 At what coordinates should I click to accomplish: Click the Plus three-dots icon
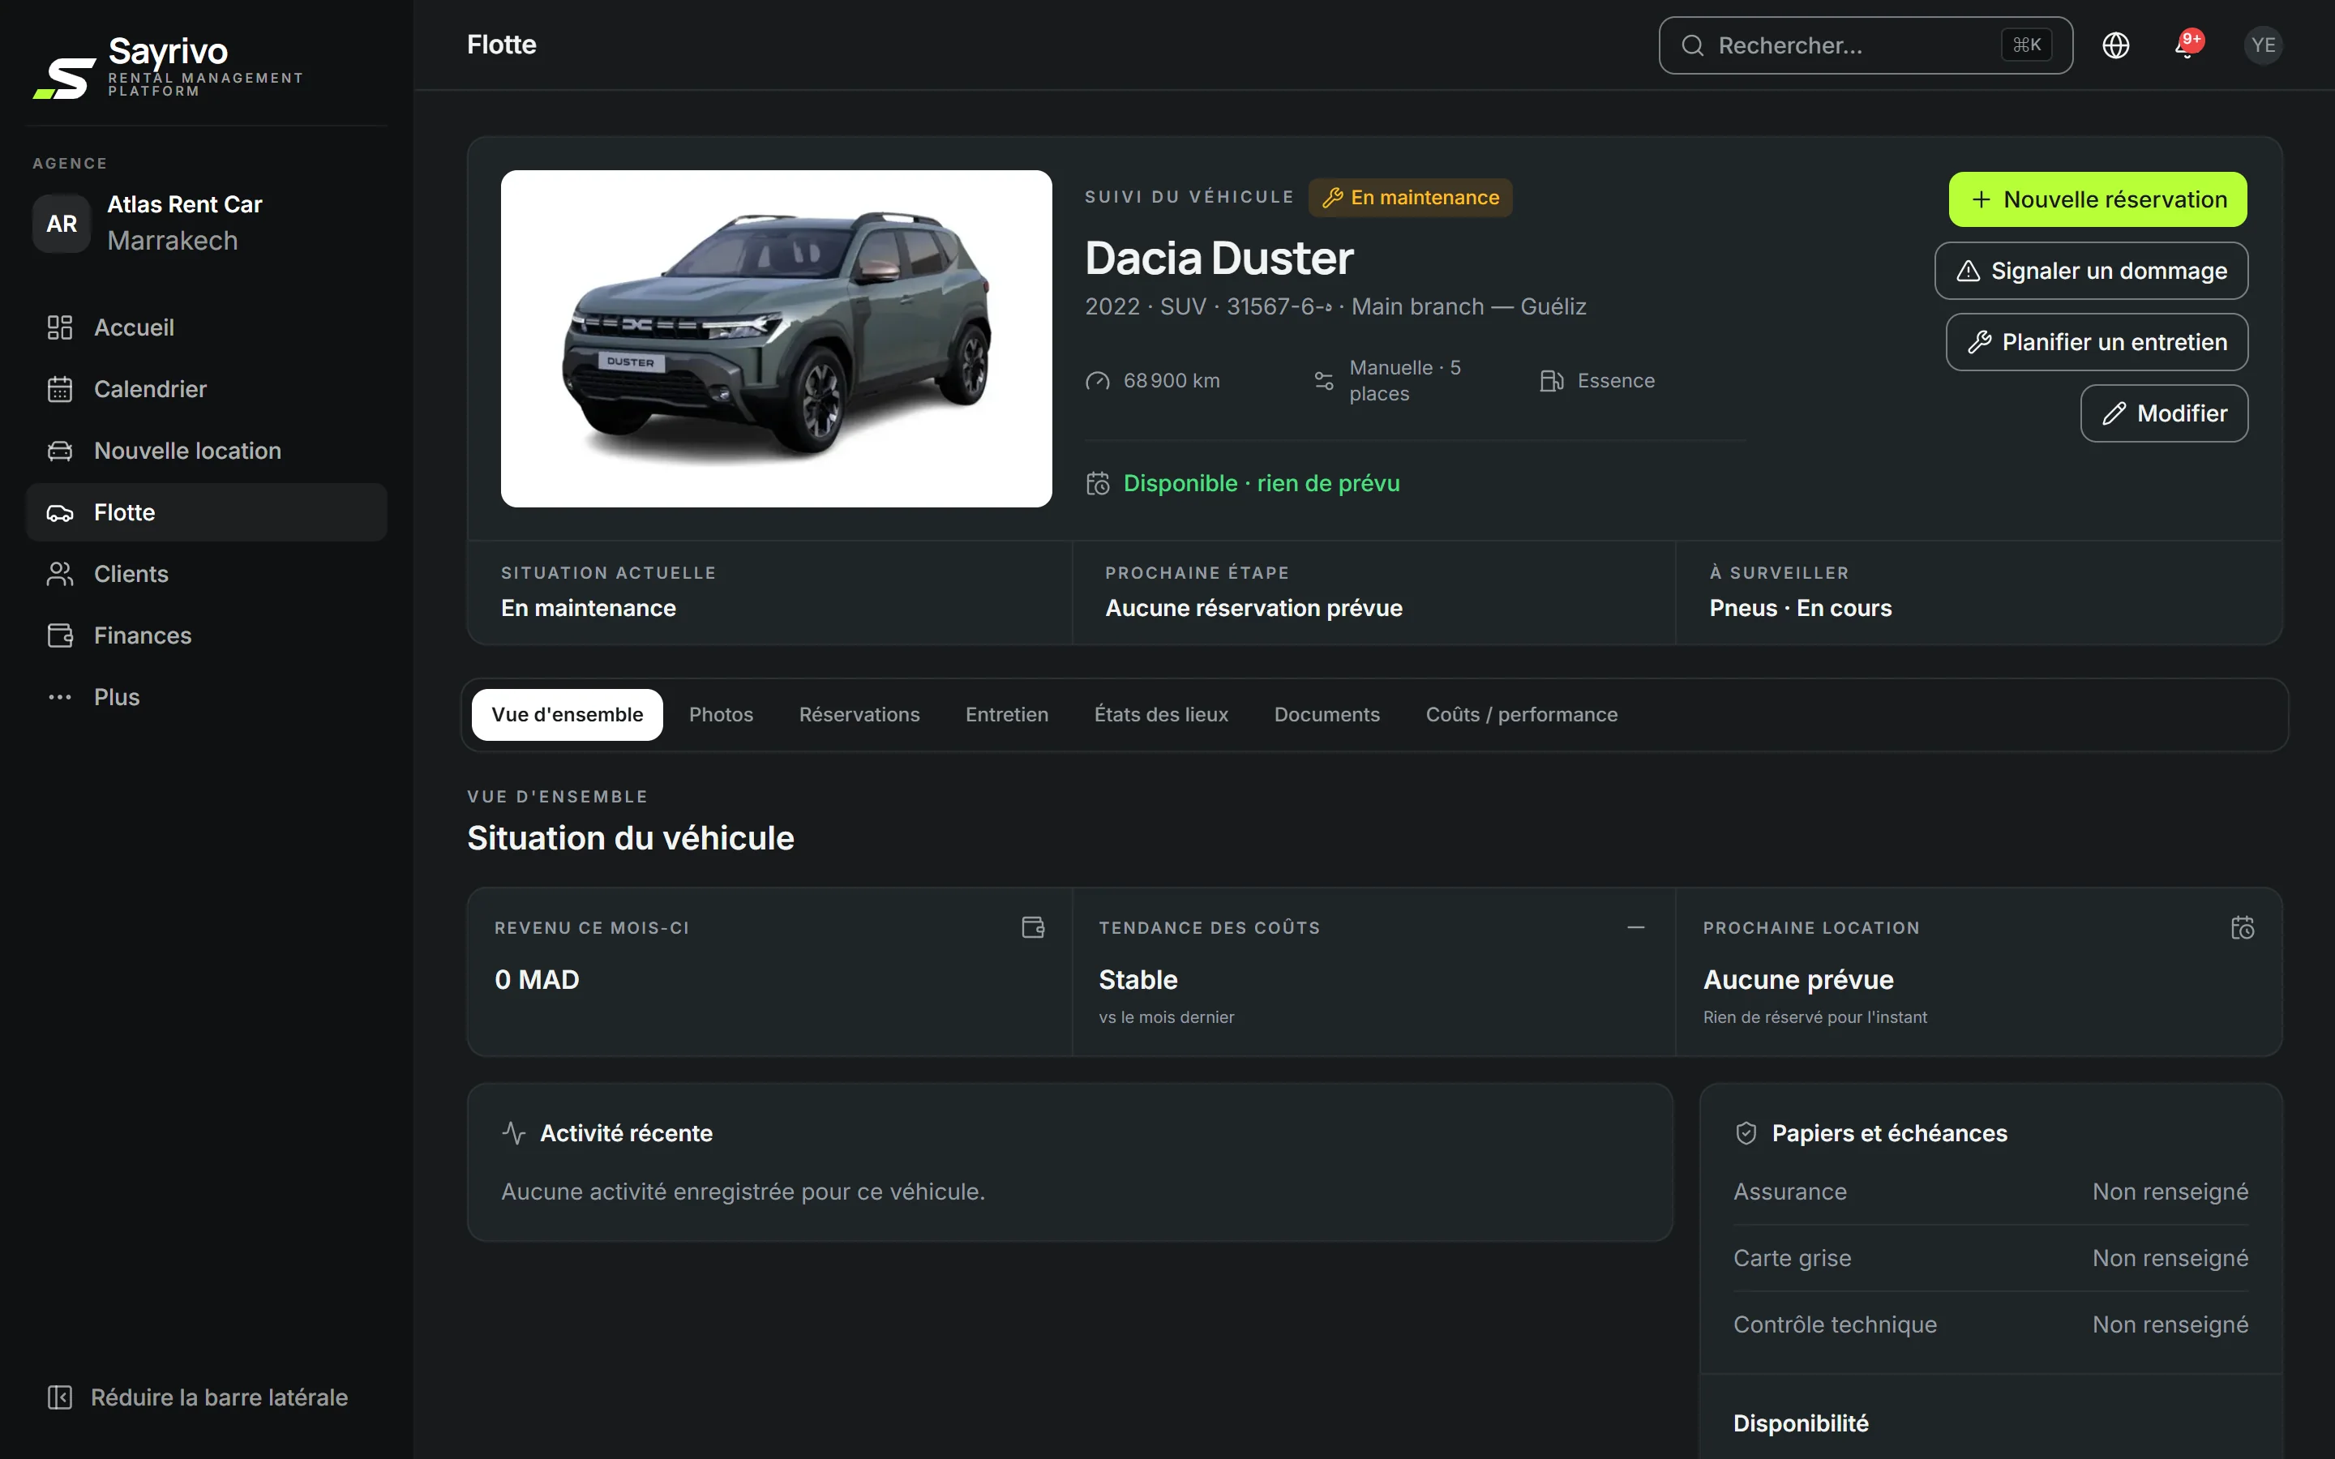coord(60,697)
